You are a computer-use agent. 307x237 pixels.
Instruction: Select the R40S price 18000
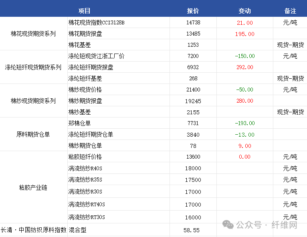pyautogui.click(x=193, y=168)
